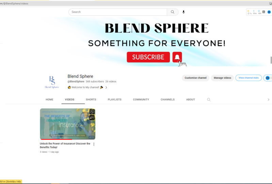Click the search magnifier button
Image resolution: width=272 pixels, height=184 pixels.
[x=173, y=12]
